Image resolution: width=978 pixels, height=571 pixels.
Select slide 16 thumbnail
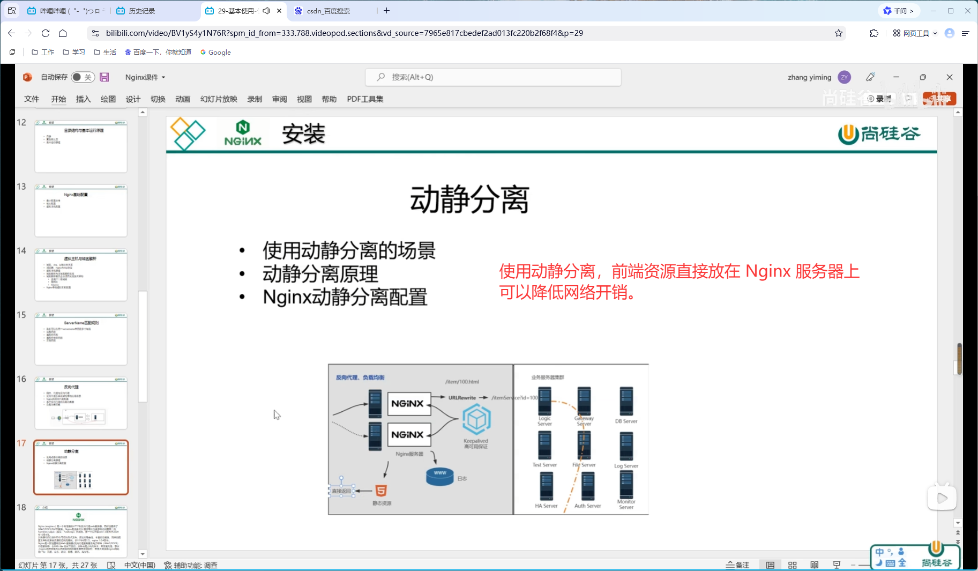pos(81,403)
